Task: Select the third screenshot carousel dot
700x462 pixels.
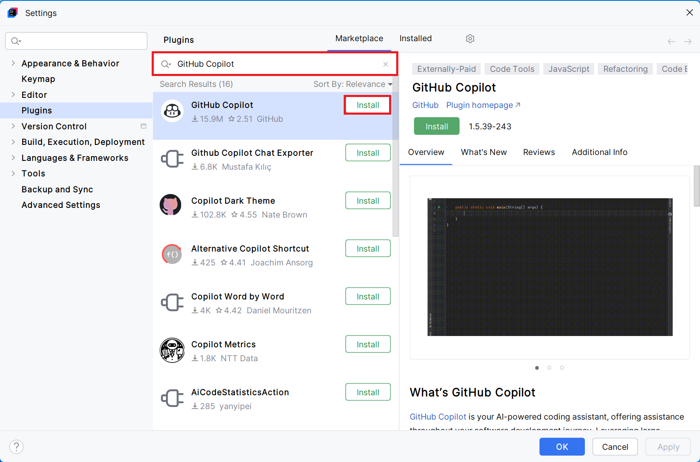Action: click(x=562, y=368)
